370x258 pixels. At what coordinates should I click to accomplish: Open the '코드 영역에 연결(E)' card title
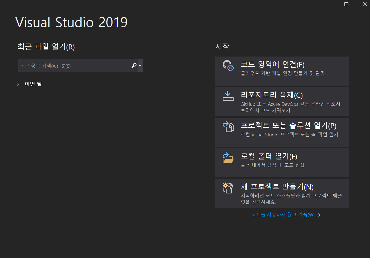pyautogui.click(x=273, y=64)
